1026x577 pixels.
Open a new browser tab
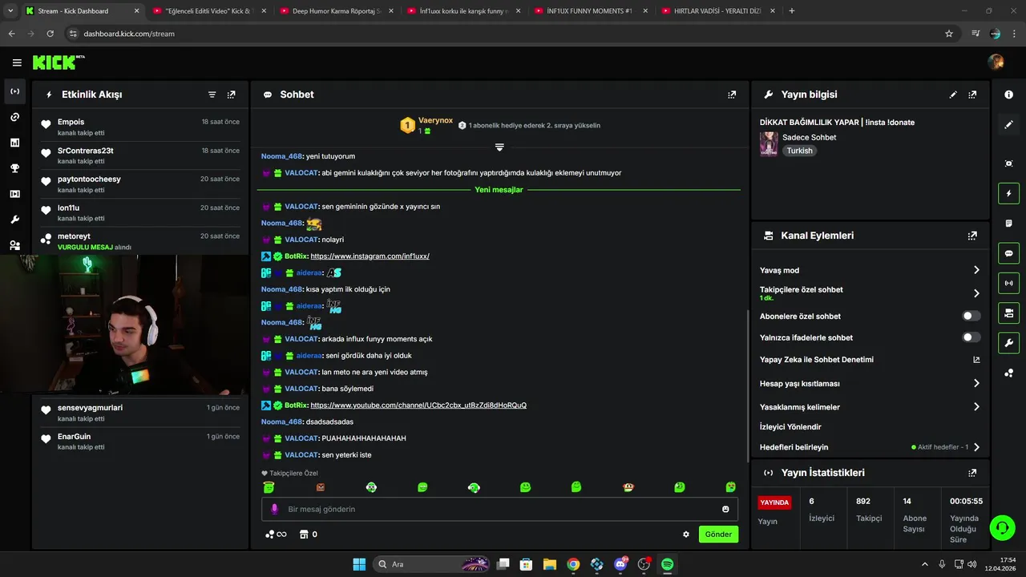(x=792, y=11)
